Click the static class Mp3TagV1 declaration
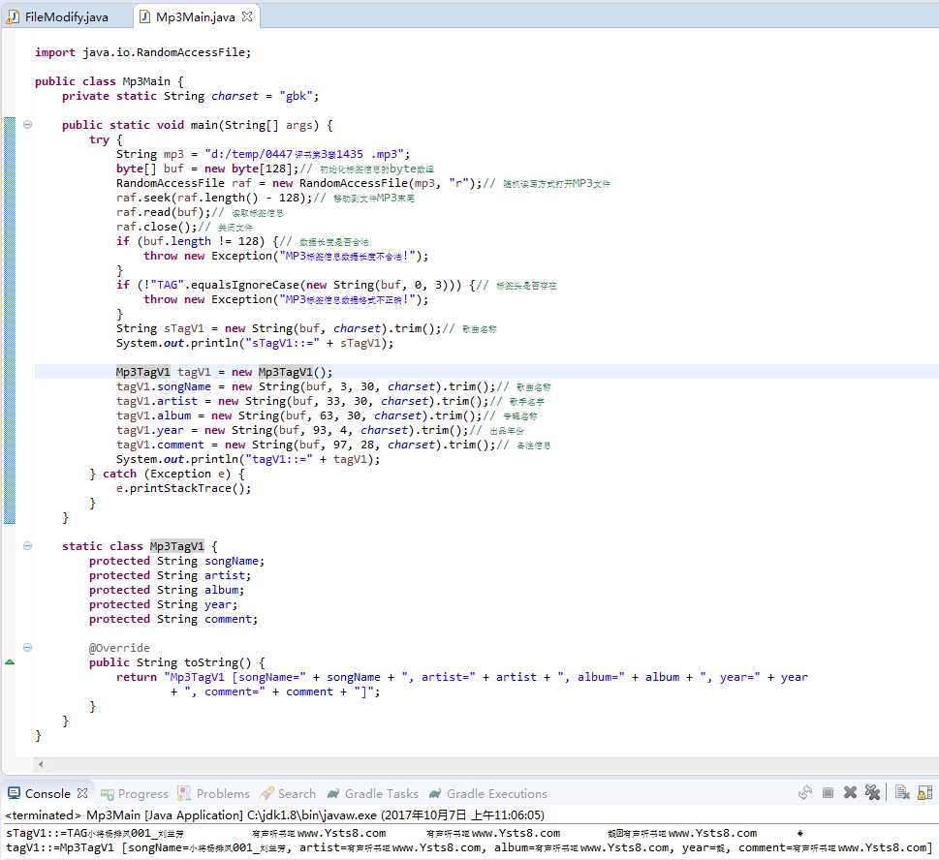The height and width of the screenshot is (860, 939). click(x=140, y=546)
